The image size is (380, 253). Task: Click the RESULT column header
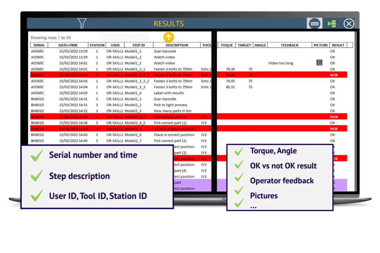click(x=338, y=45)
